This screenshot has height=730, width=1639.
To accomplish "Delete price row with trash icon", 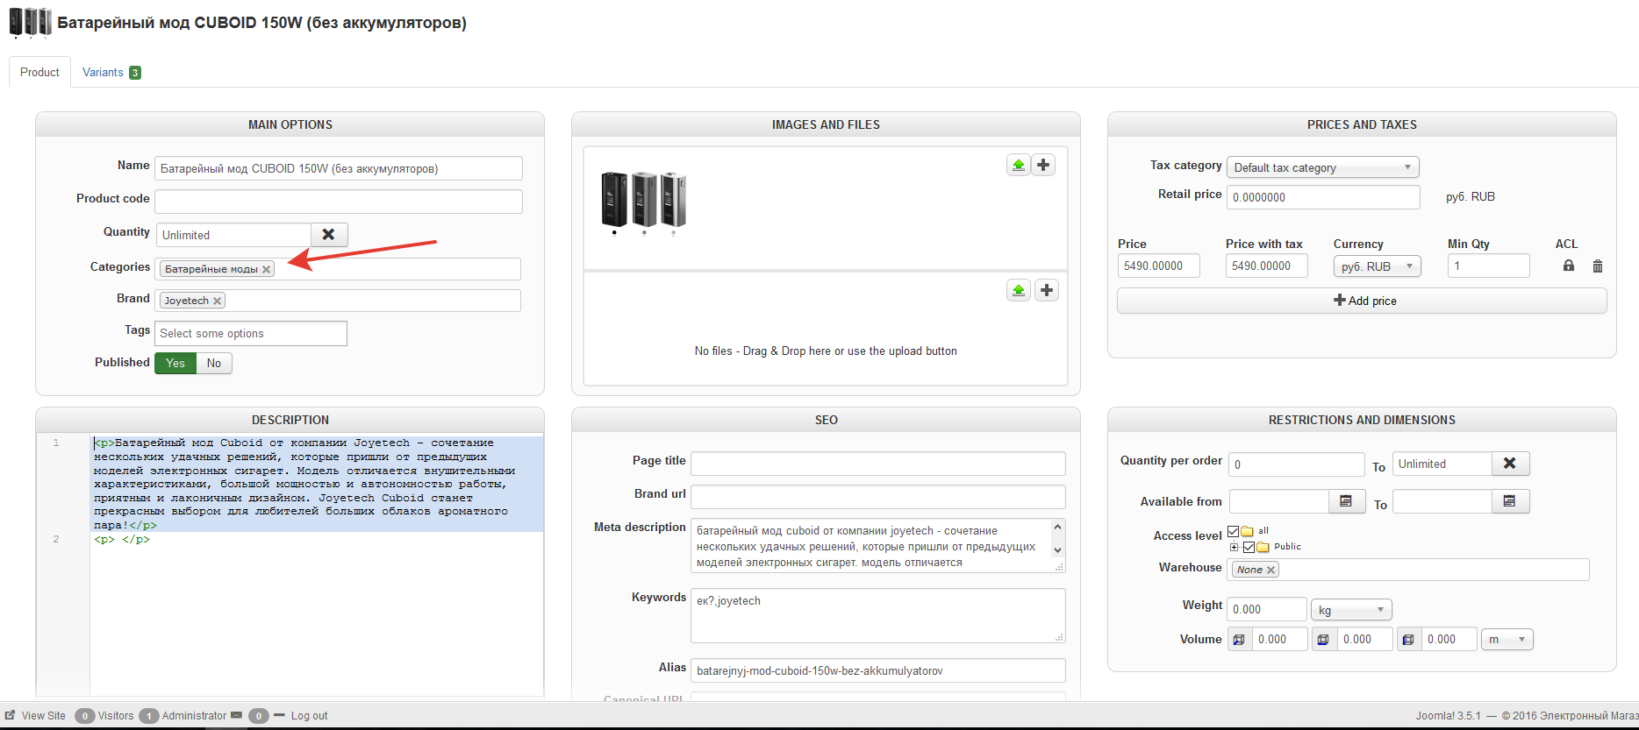I will coord(1597,266).
